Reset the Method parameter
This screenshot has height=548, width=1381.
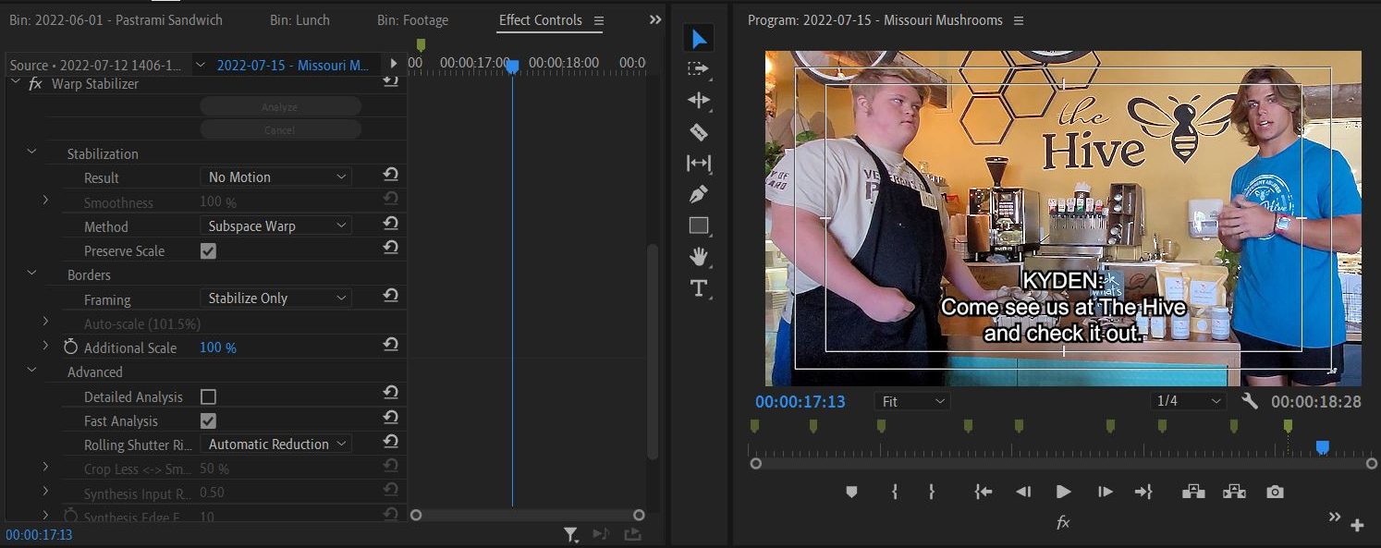[390, 224]
